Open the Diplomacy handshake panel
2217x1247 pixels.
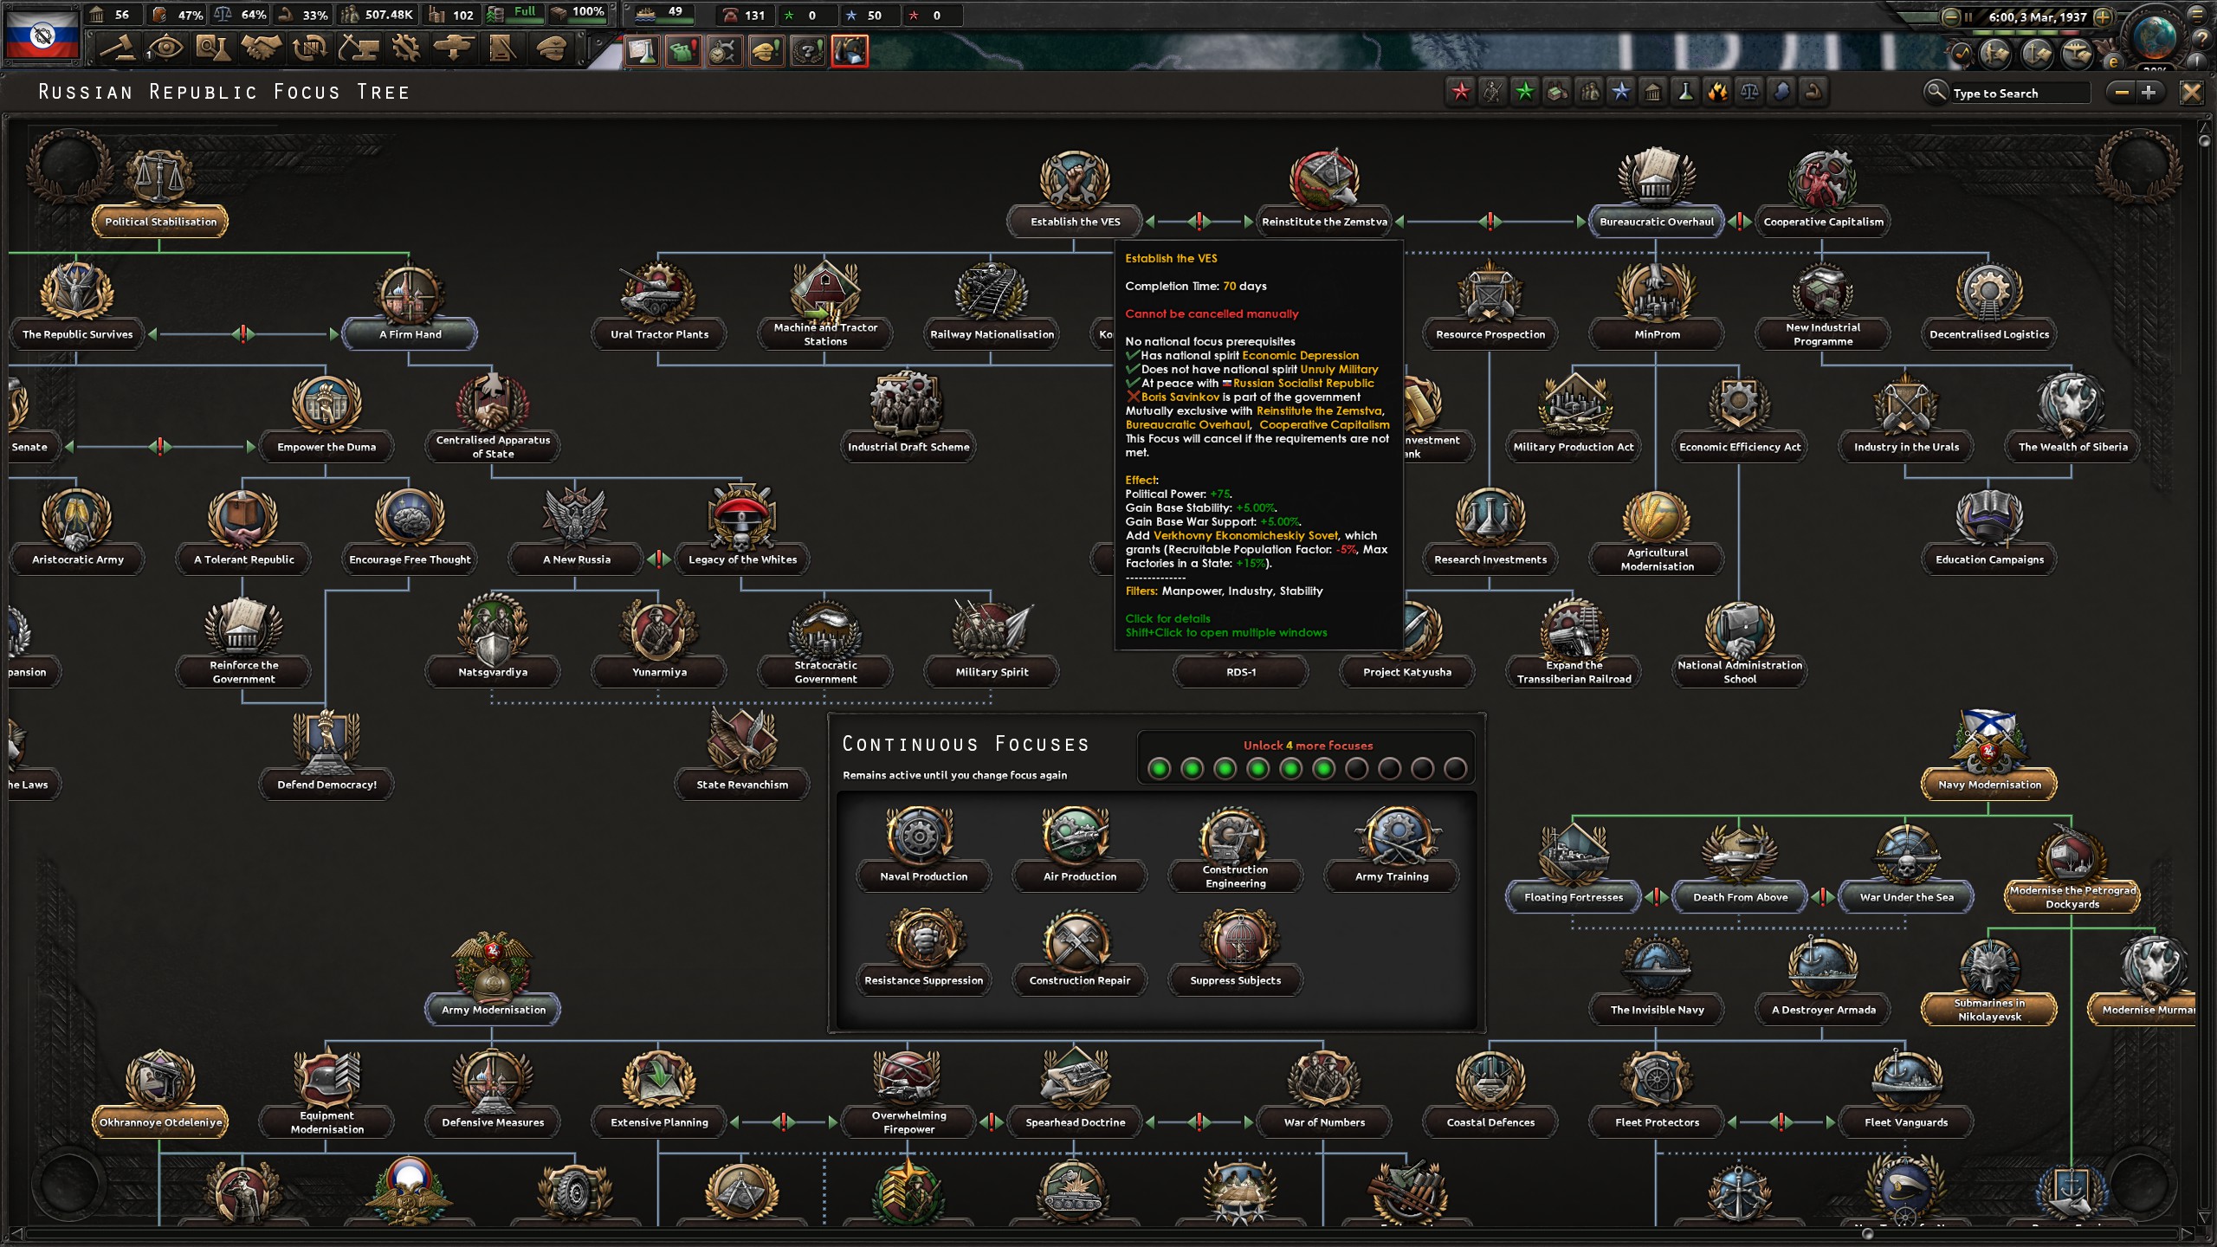tap(262, 49)
